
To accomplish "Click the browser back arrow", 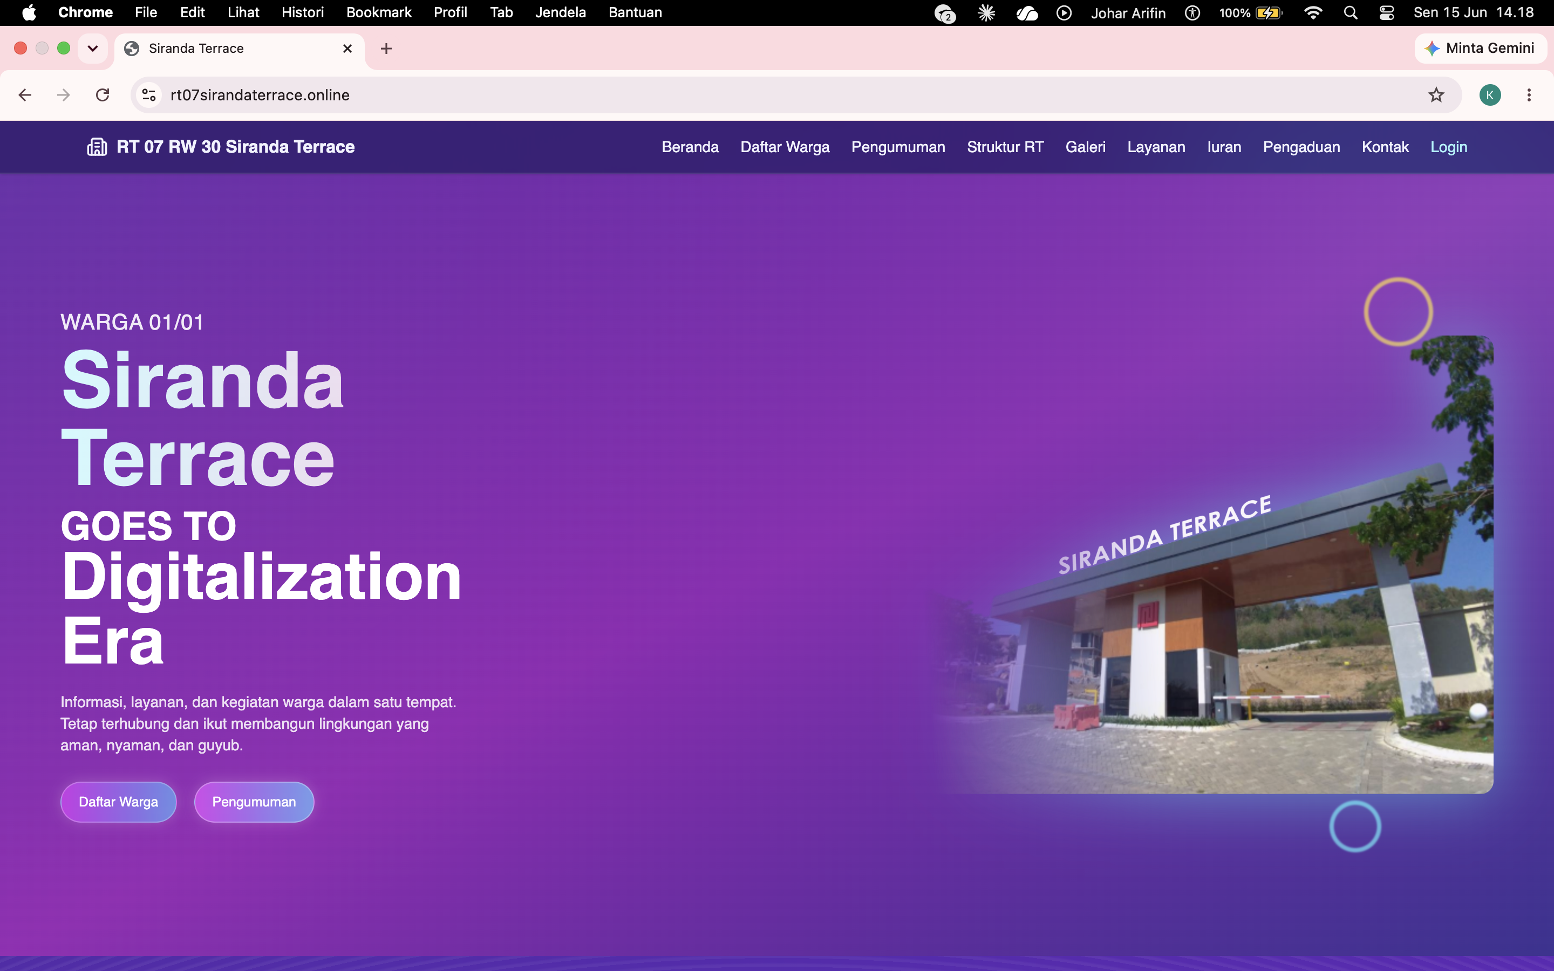I will 25,95.
